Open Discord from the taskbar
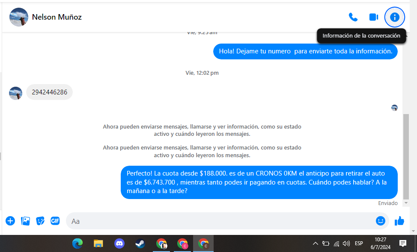 click(119, 243)
